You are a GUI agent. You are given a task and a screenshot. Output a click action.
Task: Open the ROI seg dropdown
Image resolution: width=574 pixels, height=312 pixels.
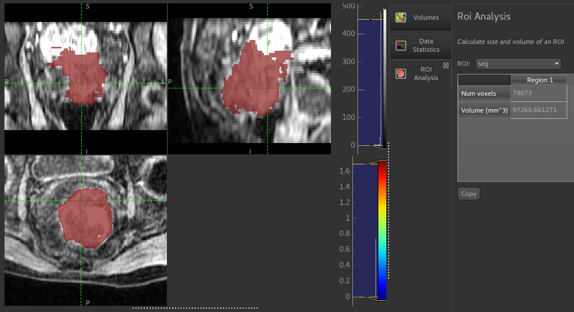[518, 64]
